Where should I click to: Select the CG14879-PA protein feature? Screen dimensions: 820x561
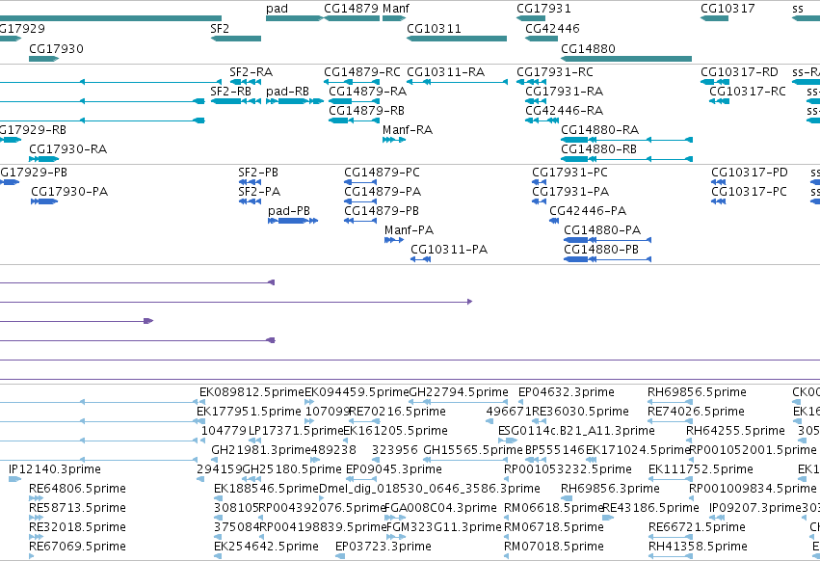coord(360,201)
